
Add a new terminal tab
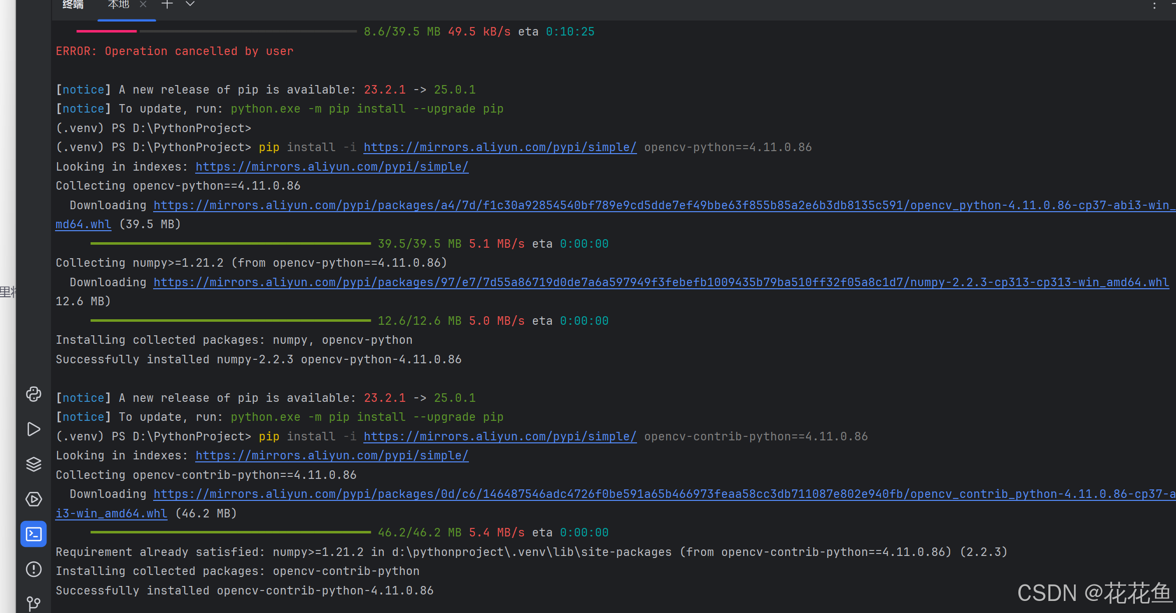[167, 5]
